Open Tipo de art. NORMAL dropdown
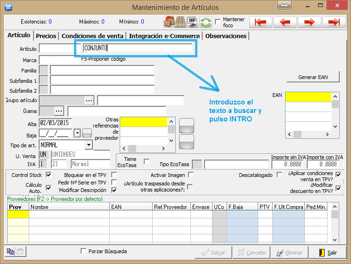 [x=89, y=145]
